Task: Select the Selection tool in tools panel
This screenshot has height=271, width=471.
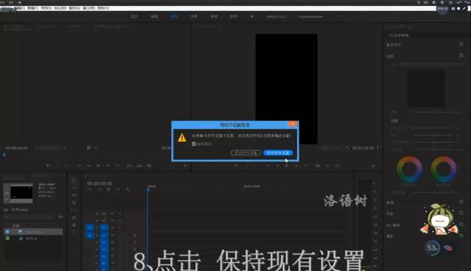Action: pyautogui.click(x=74, y=180)
